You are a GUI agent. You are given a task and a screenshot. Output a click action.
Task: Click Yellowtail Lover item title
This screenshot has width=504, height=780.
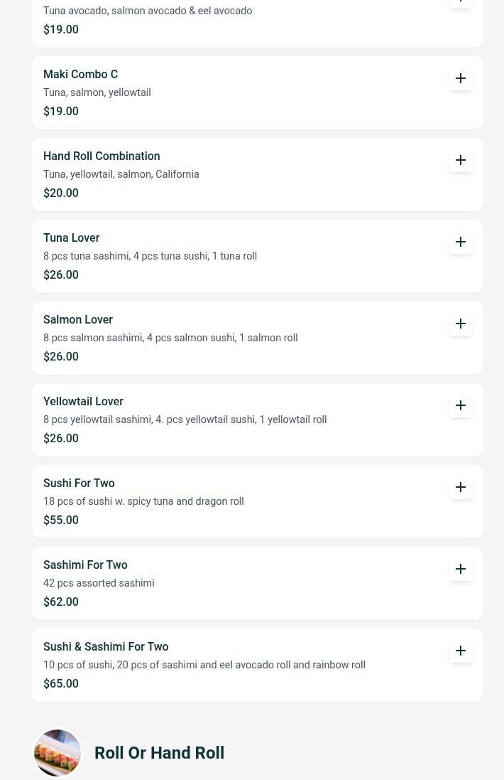[x=83, y=401]
